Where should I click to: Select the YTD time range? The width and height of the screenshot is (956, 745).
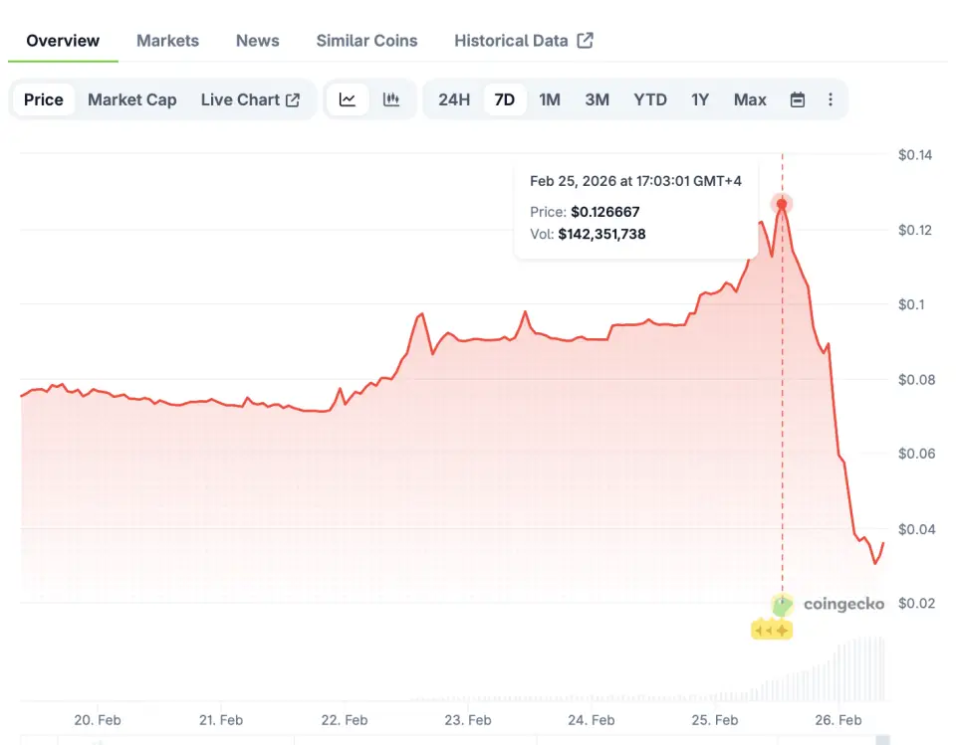coord(649,99)
